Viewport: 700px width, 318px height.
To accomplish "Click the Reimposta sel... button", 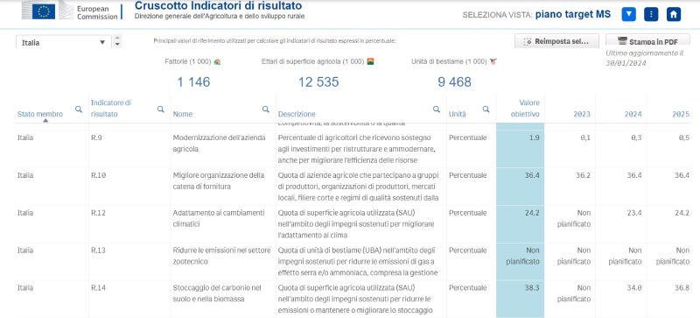I will 556,41.
